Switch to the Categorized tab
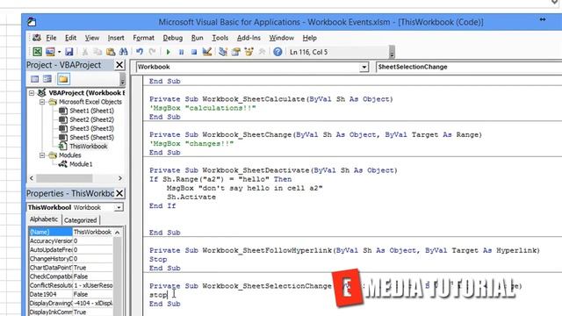Image resolution: width=562 pixels, height=316 pixels. [80, 220]
